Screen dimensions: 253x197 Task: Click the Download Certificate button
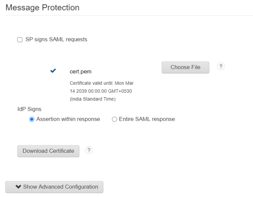coord(48,151)
